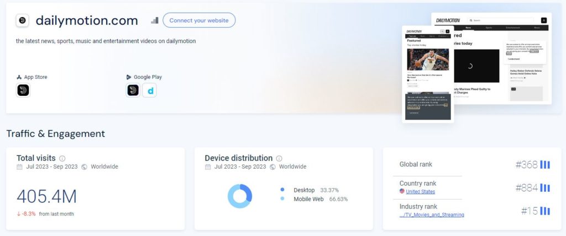Open the blue 'd' Google Play app icon
Image resolution: width=566 pixels, height=236 pixels.
tap(149, 90)
